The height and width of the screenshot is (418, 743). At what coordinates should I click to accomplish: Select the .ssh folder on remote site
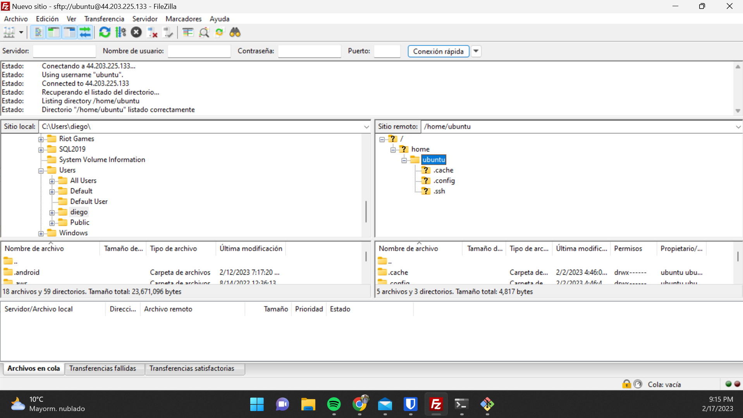[439, 191]
